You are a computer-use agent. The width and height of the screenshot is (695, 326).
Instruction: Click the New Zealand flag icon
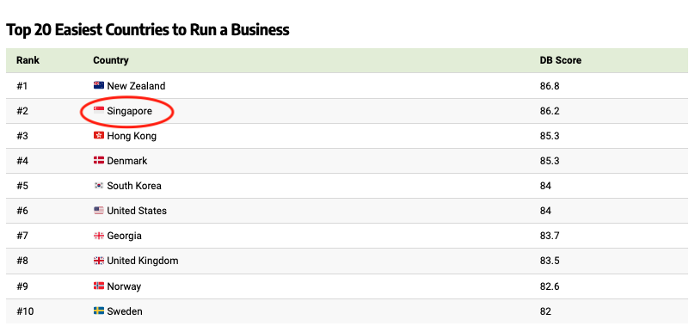point(99,86)
